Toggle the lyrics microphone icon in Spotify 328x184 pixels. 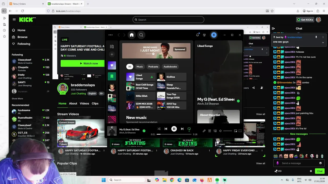(204, 131)
